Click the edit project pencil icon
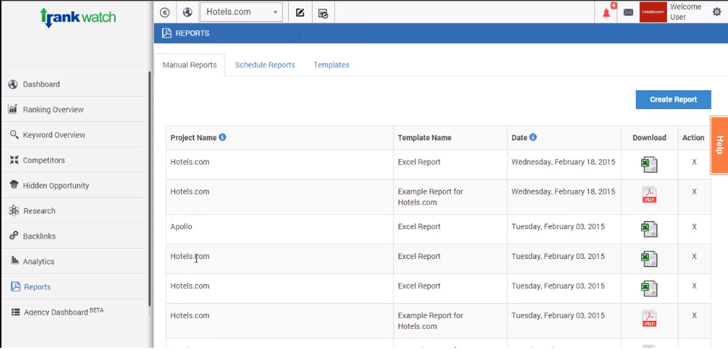The width and height of the screenshot is (728, 350). pos(300,12)
